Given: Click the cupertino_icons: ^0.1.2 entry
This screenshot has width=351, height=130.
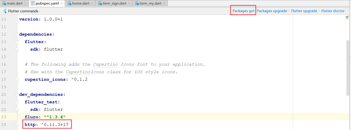Looking at the screenshot, I should pyautogui.click(x=56, y=79).
